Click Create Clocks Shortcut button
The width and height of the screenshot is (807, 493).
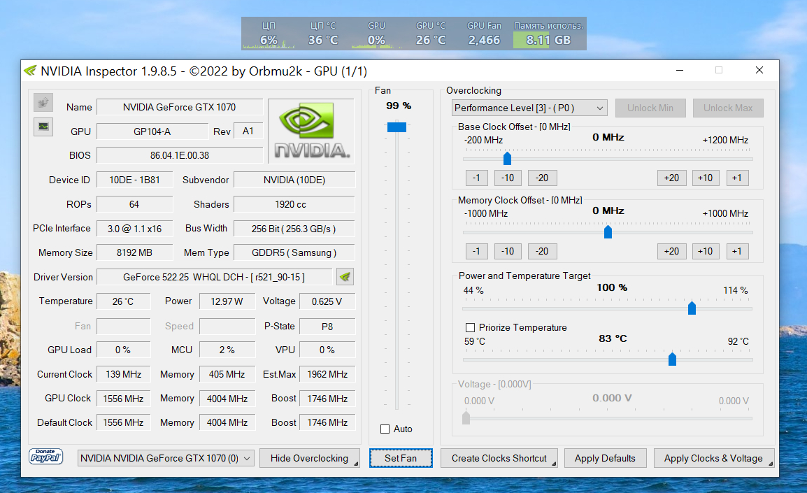(499, 458)
